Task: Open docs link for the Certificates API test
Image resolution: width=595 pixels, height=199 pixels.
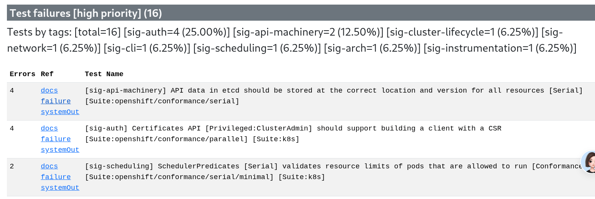Action: click(x=49, y=129)
